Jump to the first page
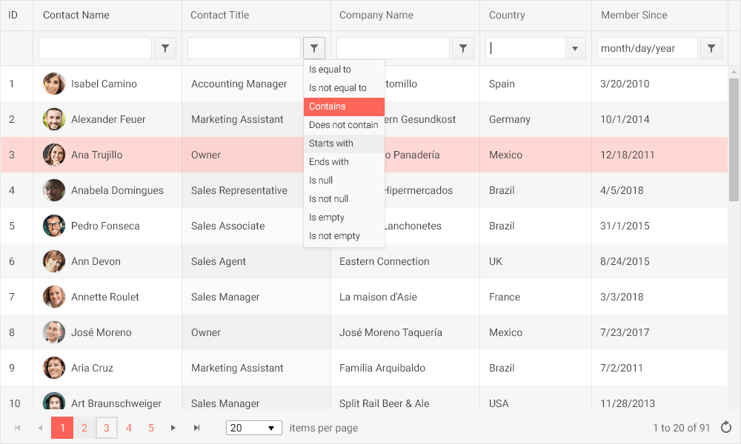The image size is (741, 444). click(x=17, y=427)
